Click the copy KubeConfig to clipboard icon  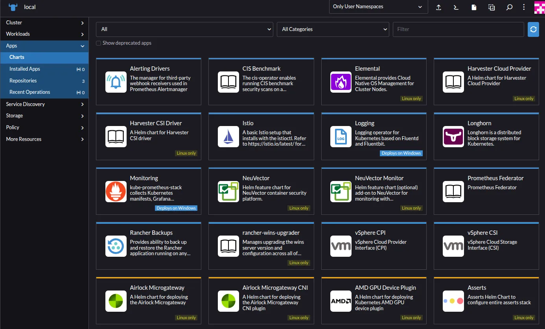492,7
